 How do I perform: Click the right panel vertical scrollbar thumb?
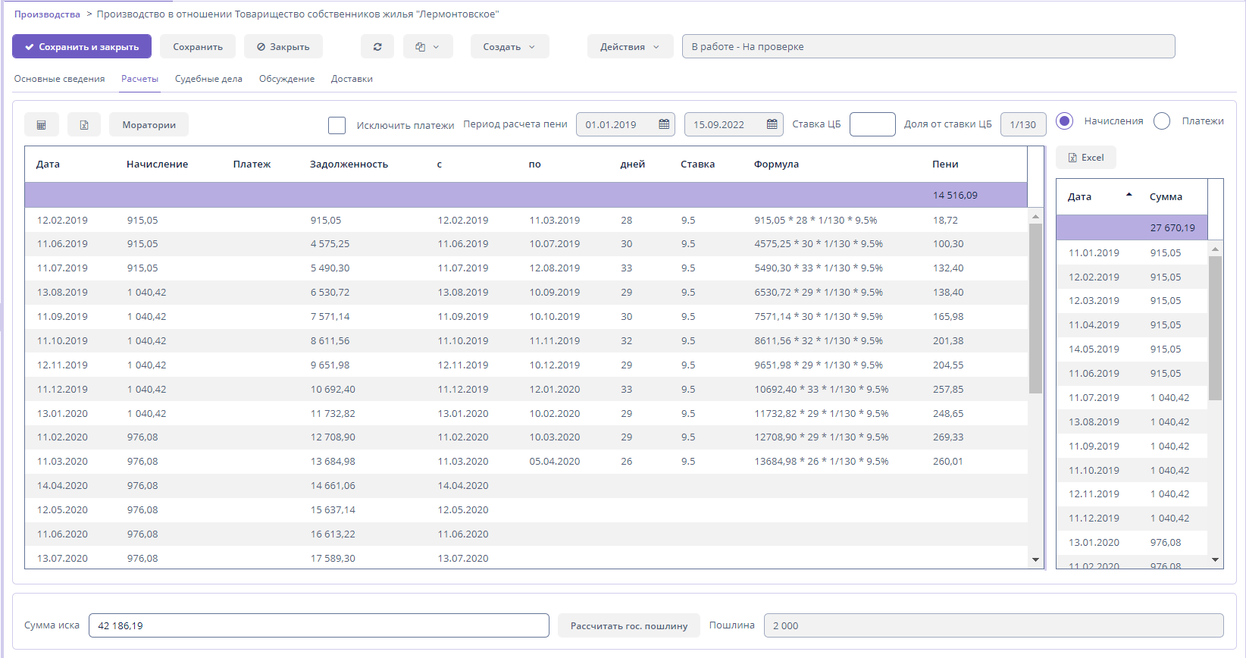[1215, 326]
